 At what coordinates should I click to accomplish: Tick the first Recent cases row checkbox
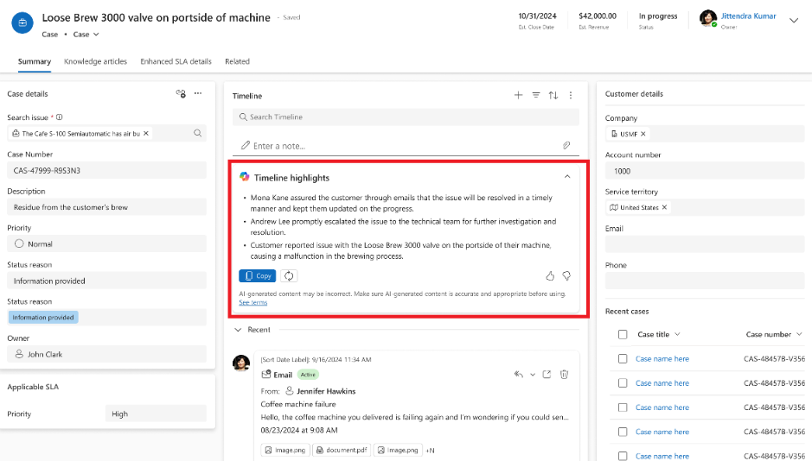point(623,358)
